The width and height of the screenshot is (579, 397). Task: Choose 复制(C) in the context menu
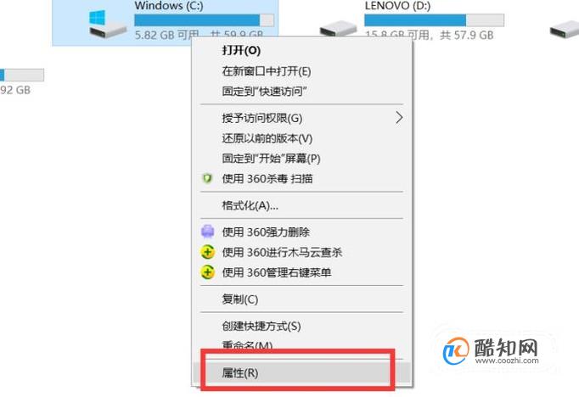coord(240,299)
